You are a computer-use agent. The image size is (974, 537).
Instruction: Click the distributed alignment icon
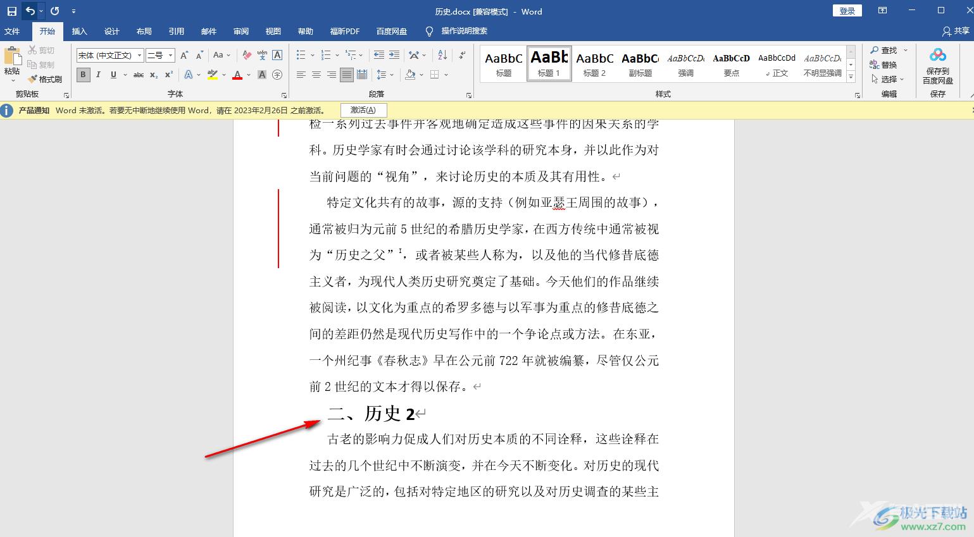click(361, 75)
